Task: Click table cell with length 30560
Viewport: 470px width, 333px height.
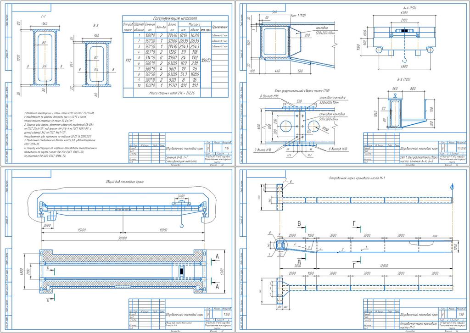Action: pyautogui.click(x=173, y=41)
